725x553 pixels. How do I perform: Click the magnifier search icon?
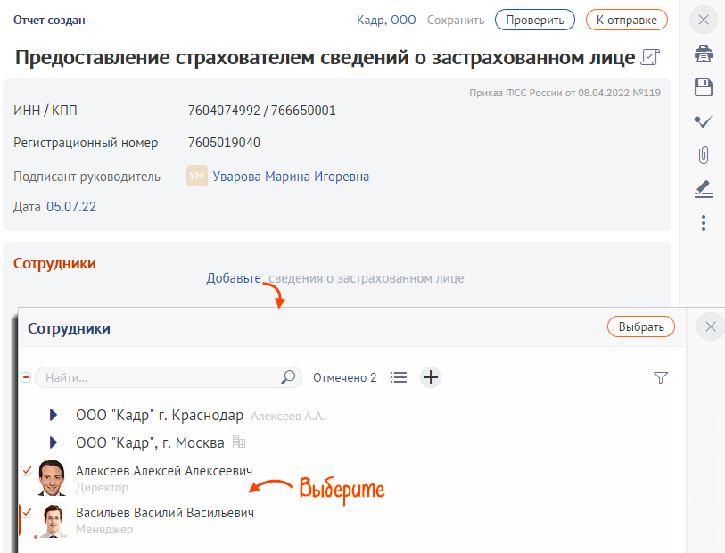tap(288, 377)
